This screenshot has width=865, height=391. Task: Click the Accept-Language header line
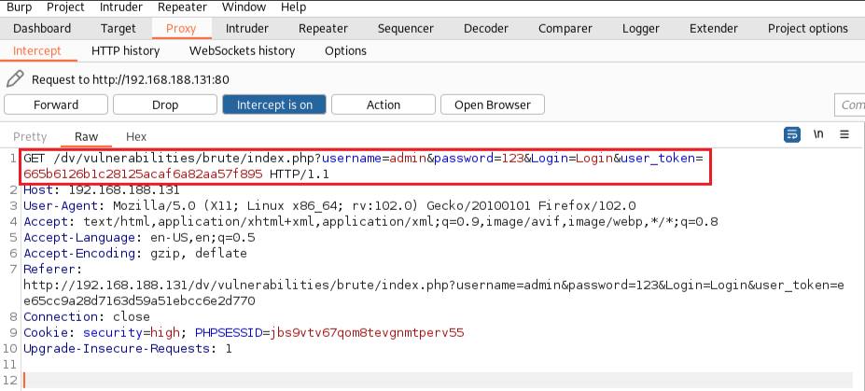[x=139, y=238]
